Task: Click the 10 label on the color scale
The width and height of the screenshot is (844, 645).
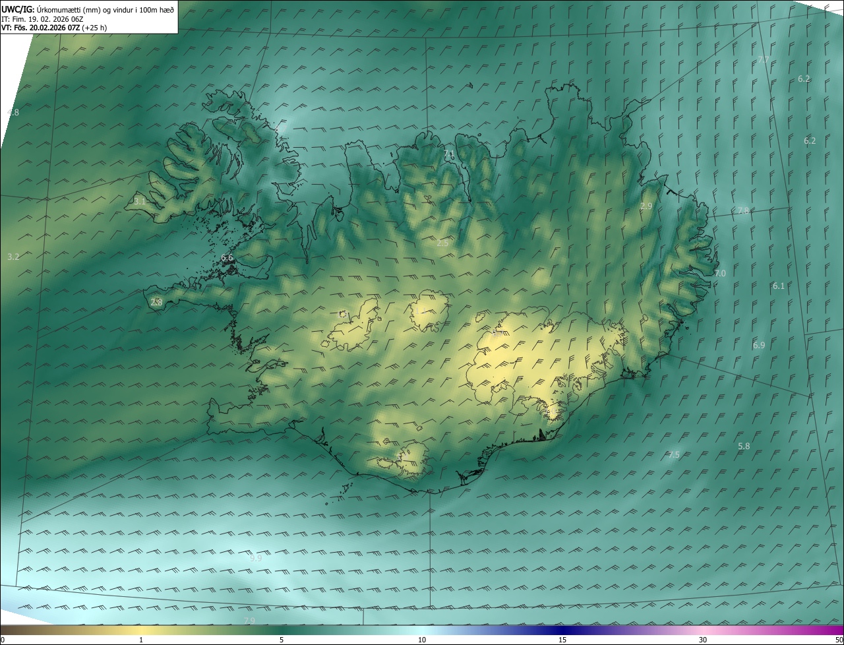Action: click(422, 640)
